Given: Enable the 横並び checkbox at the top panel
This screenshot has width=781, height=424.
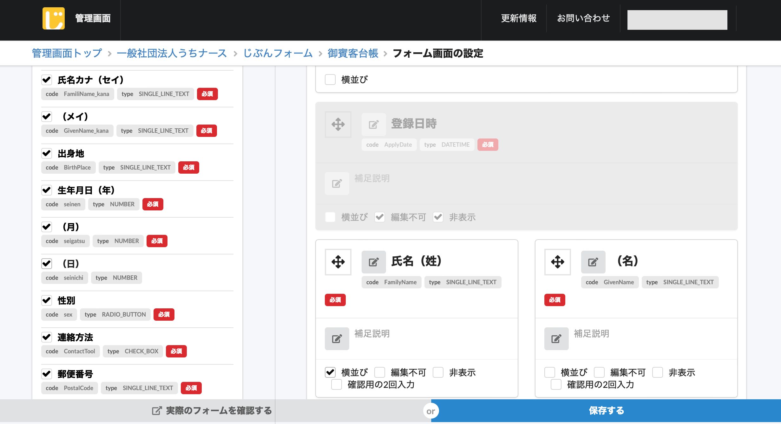Looking at the screenshot, I should tap(330, 80).
